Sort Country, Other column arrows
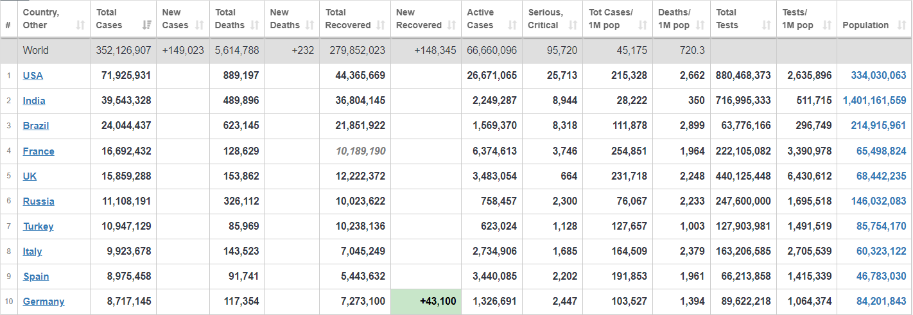The image size is (913, 315). point(80,26)
